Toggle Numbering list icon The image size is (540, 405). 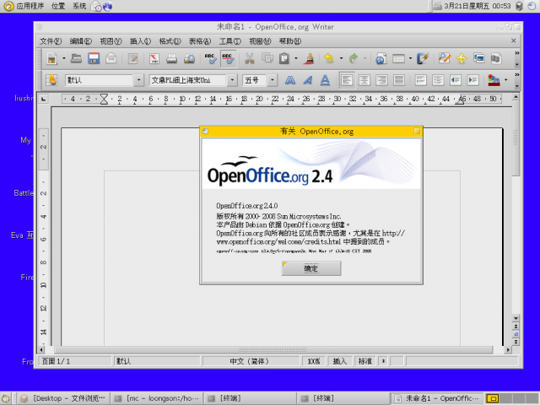pyautogui.click(x=421, y=80)
